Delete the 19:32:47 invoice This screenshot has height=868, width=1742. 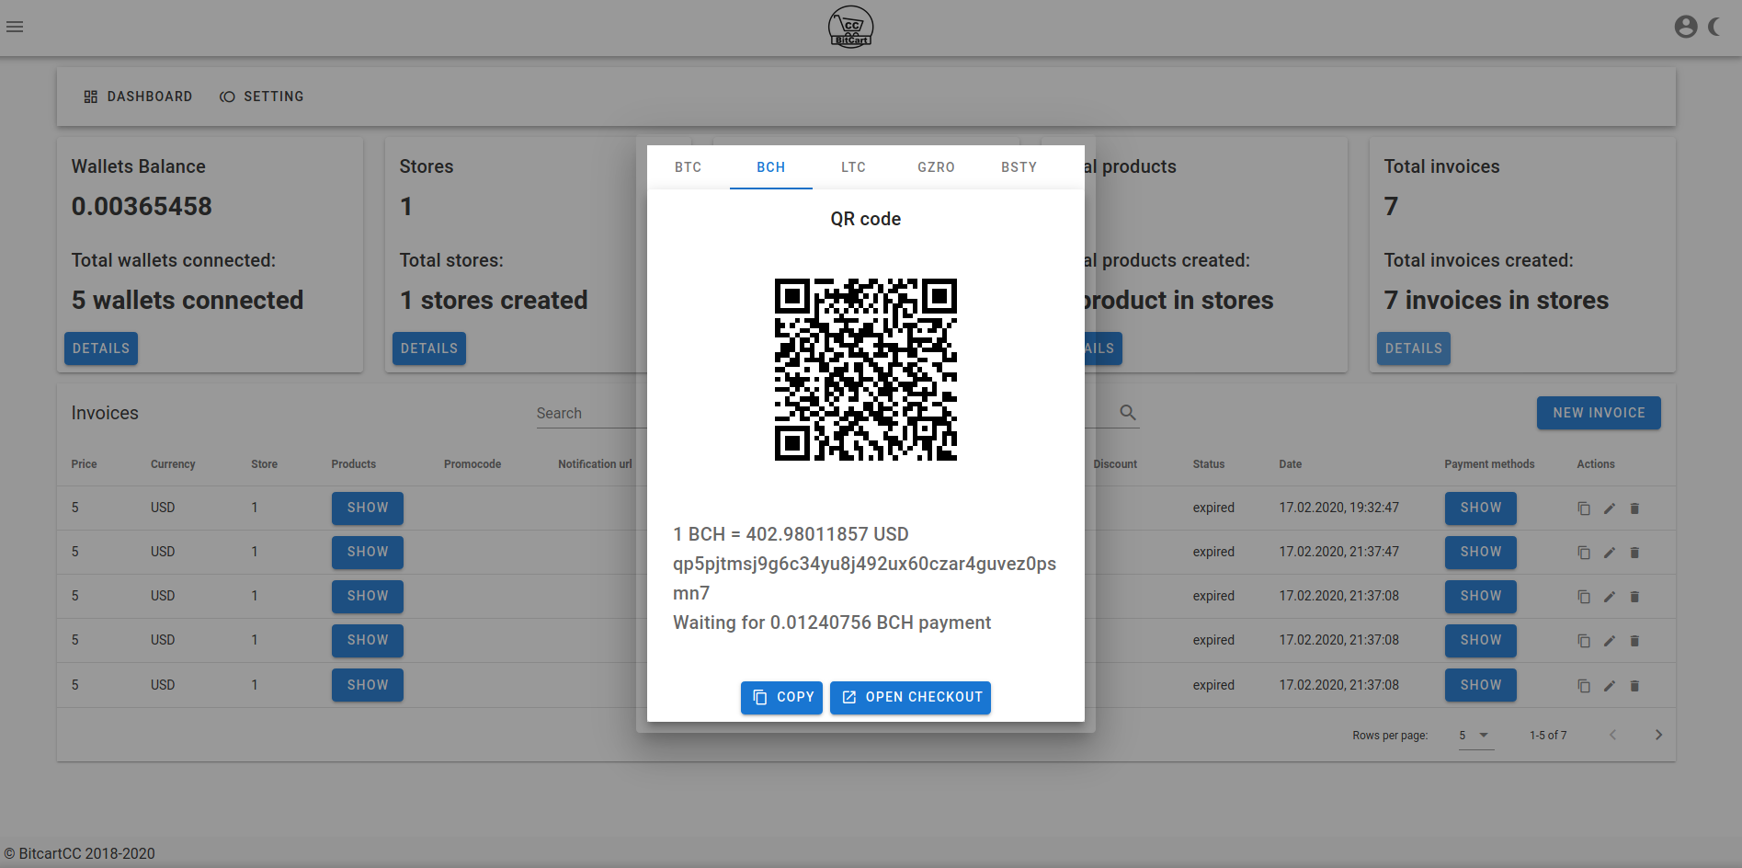click(x=1634, y=508)
